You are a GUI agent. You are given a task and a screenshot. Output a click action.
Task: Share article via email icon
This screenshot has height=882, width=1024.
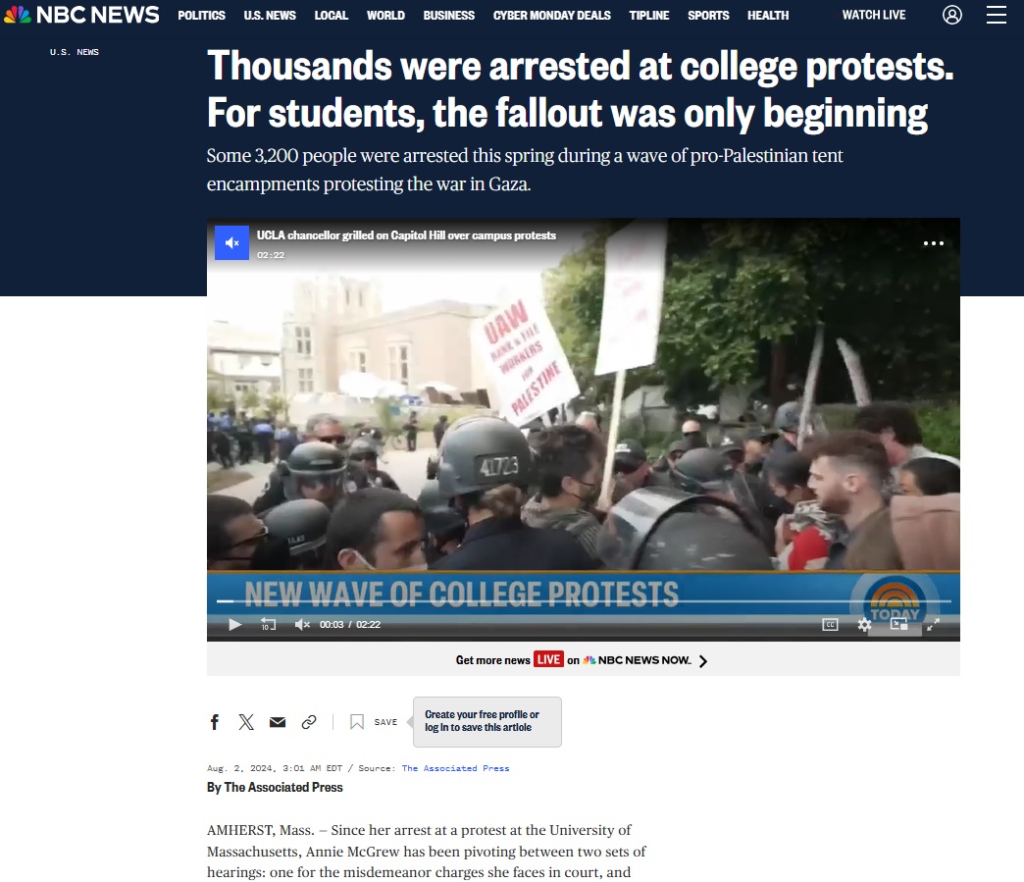(278, 722)
